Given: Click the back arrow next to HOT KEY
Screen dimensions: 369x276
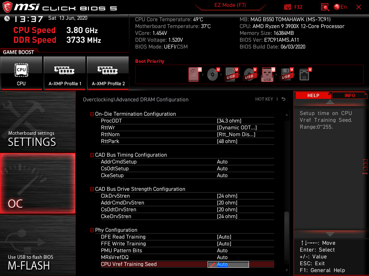Looking at the screenshot, I should coord(284,99).
